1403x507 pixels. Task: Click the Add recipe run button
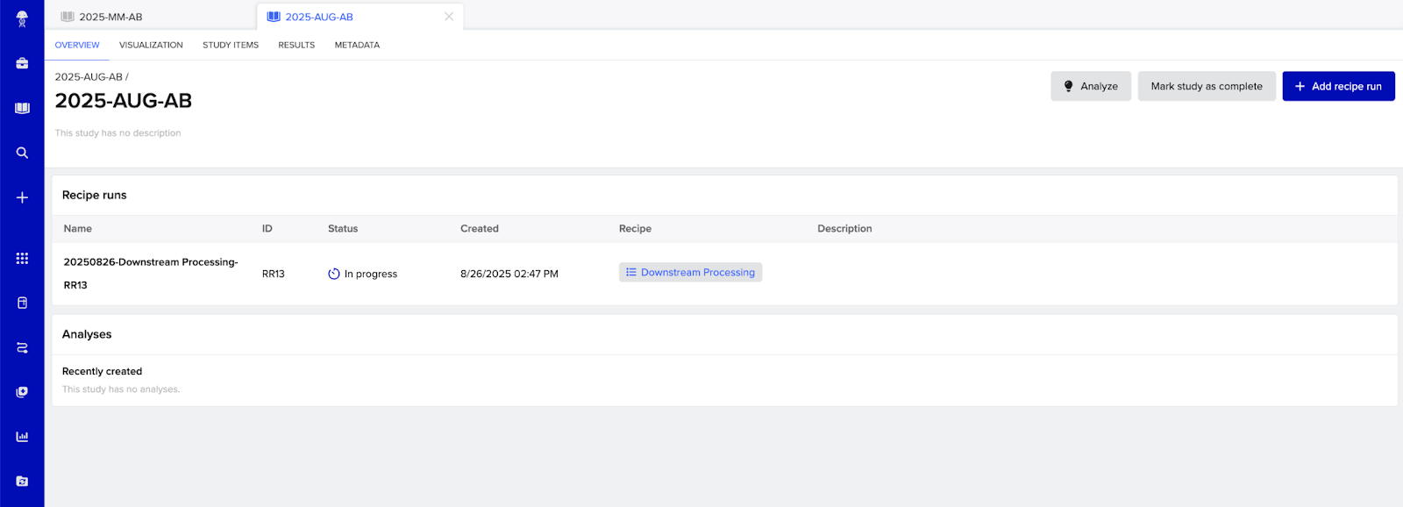[1338, 86]
